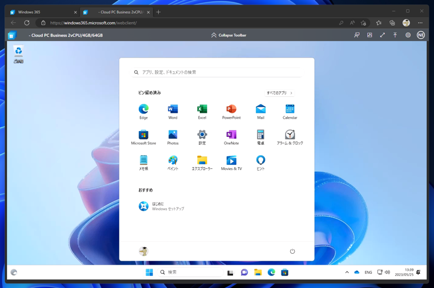Open Microsoft Store from the taskbar

tap(284, 273)
